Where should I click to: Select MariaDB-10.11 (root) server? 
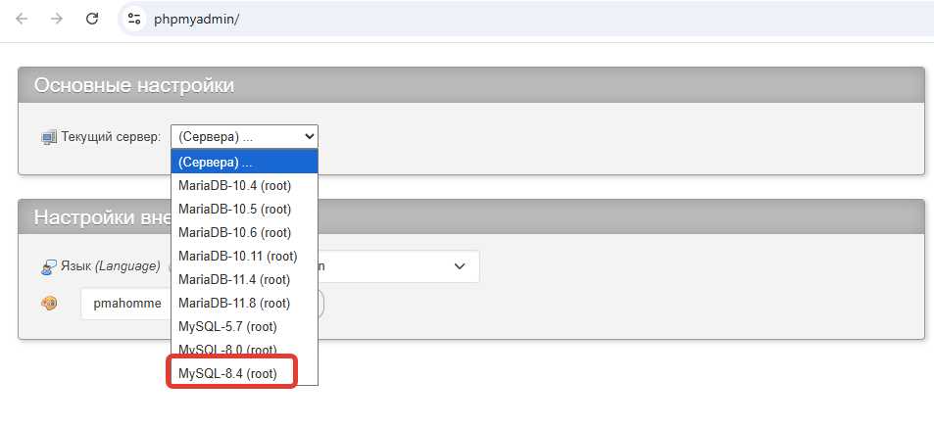pos(244,257)
